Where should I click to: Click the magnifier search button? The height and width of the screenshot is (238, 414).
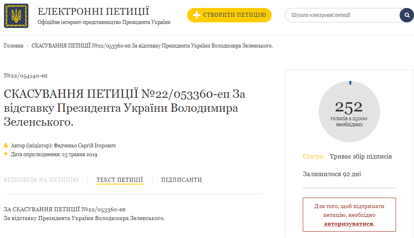click(406, 15)
